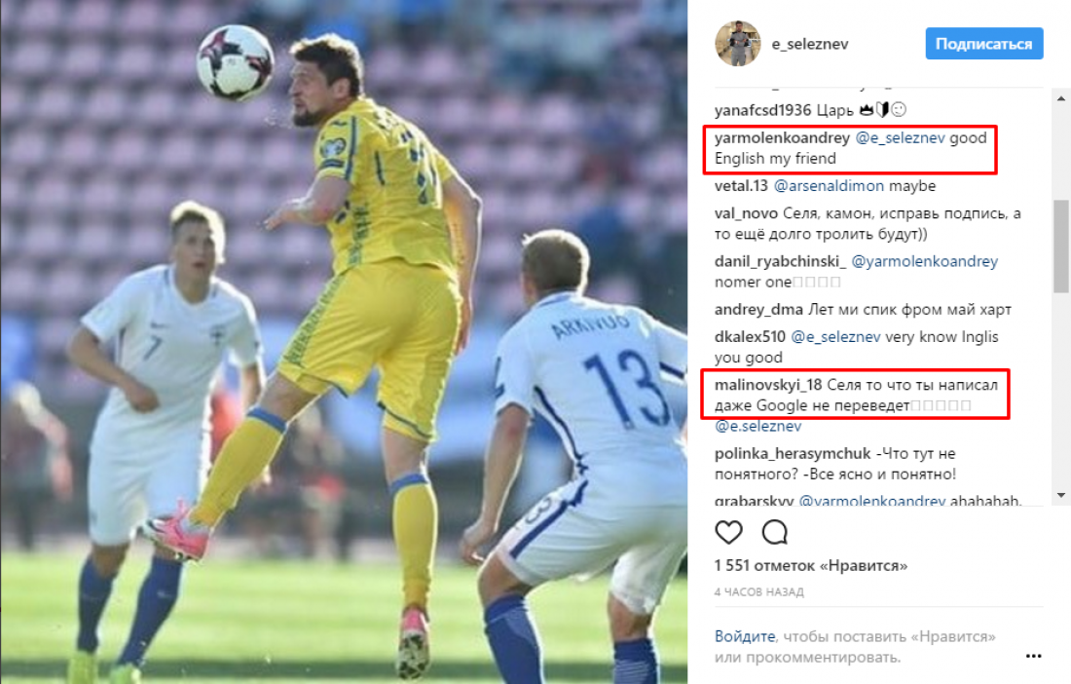This screenshot has height=684, width=1071.
Task: Click the comments scrollbar down arrow
Action: pyautogui.click(x=1060, y=495)
